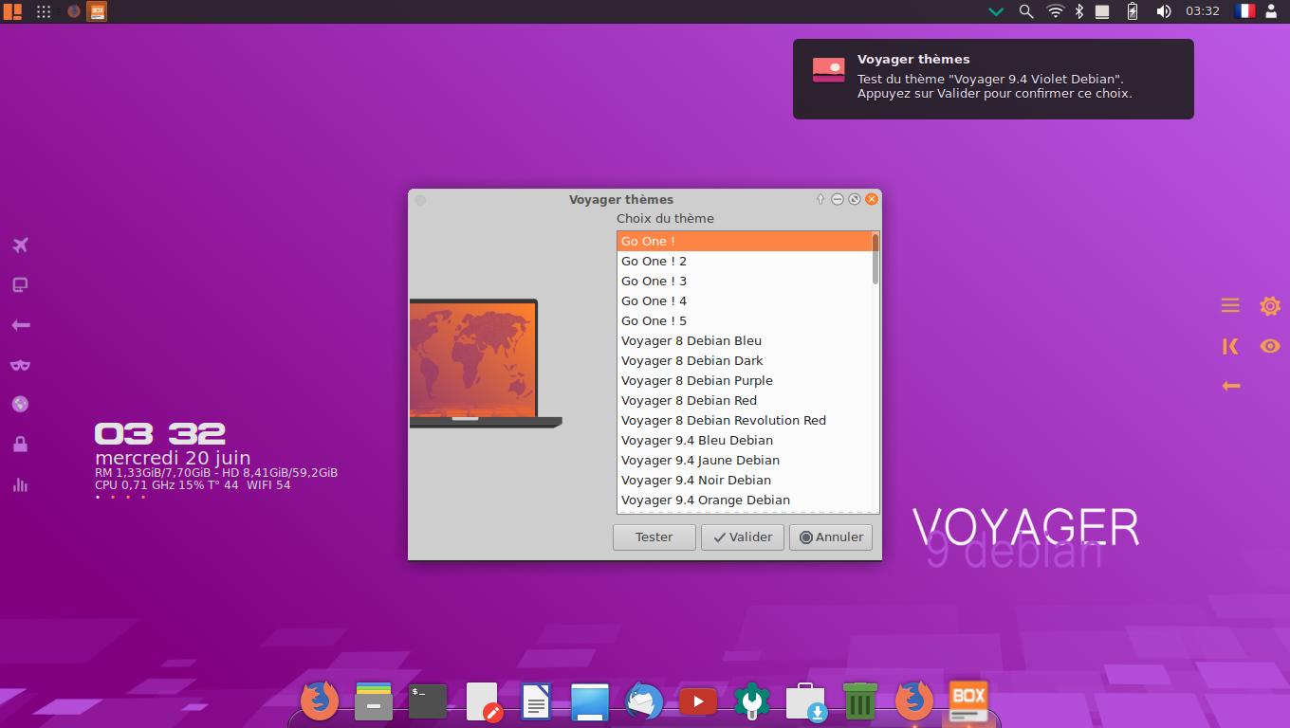Click the green chevron tray indicator

point(996,12)
